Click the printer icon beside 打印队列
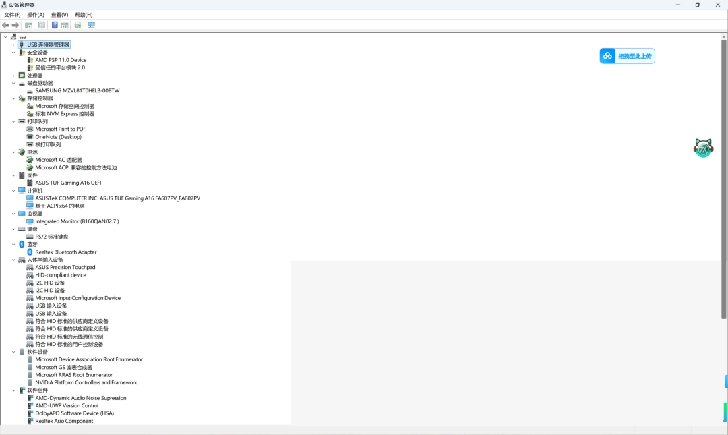This screenshot has width=728, height=435. [22, 122]
